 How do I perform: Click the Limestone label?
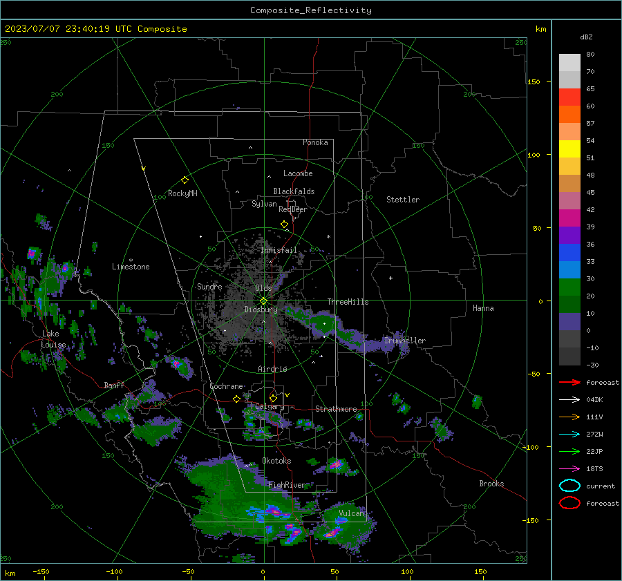[131, 267]
